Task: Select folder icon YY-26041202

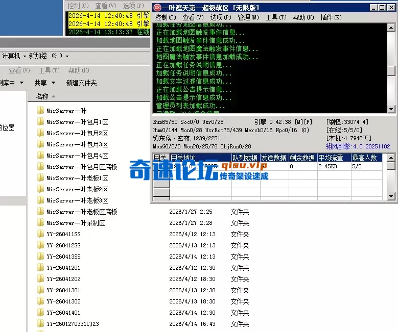Action: (x=40, y=278)
